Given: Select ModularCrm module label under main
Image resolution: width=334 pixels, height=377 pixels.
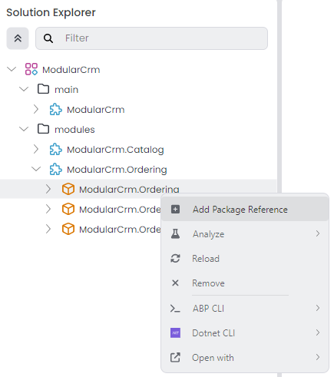Looking at the screenshot, I should click(96, 110).
